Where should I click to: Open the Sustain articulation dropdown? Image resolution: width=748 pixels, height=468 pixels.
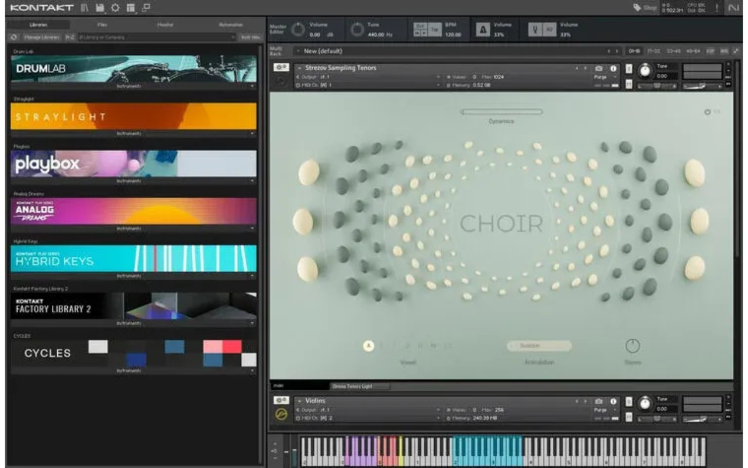539,346
